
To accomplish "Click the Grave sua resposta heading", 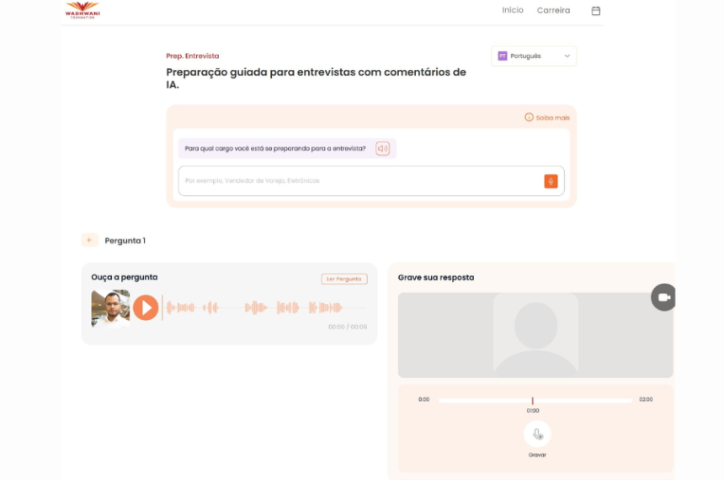I will point(436,278).
